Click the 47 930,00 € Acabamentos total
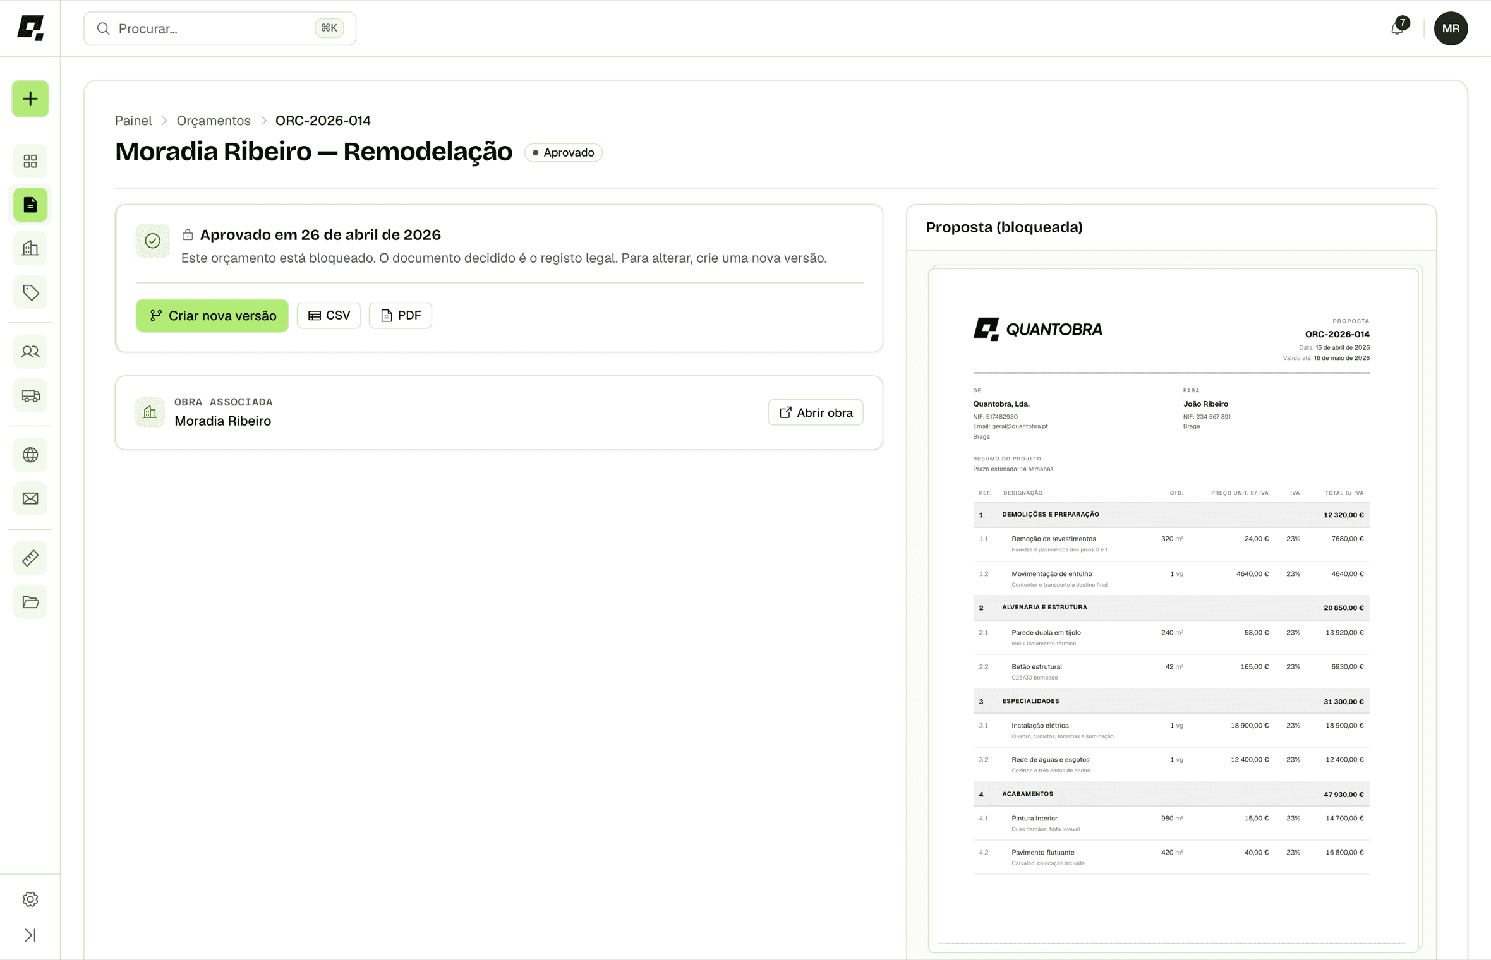The width and height of the screenshot is (1491, 960). tap(1343, 795)
